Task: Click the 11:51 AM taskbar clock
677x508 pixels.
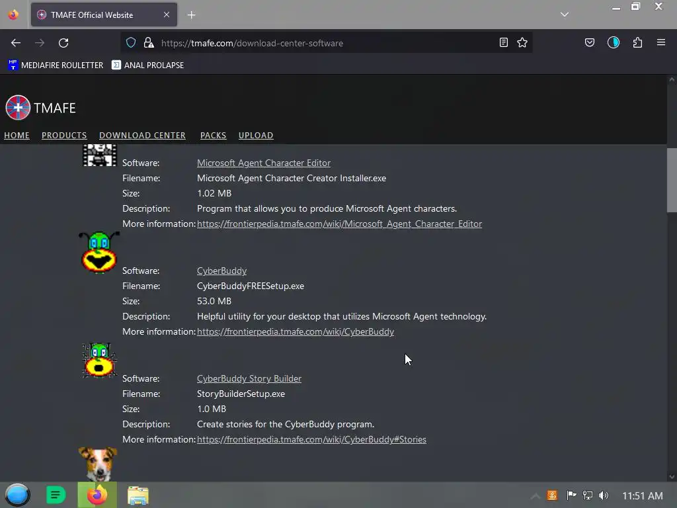Action: [x=643, y=496]
